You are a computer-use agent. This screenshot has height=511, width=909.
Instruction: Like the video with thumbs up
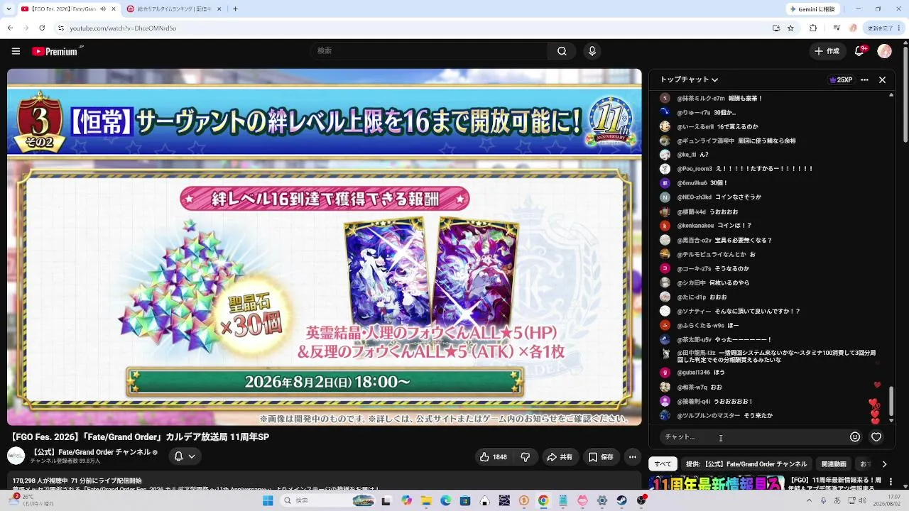click(x=494, y=457)
